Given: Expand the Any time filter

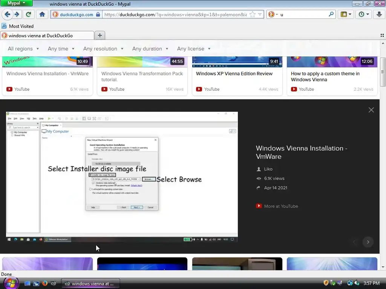Looking at the screenshot, I should pos(61,49).
